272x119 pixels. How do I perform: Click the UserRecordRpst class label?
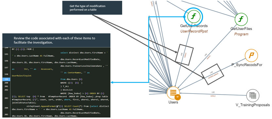click(194, 31)
